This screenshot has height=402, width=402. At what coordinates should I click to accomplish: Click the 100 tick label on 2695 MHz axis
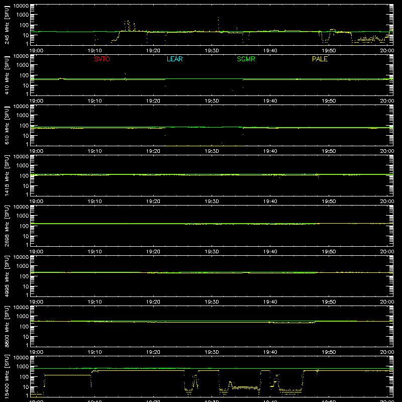point(24,226)
